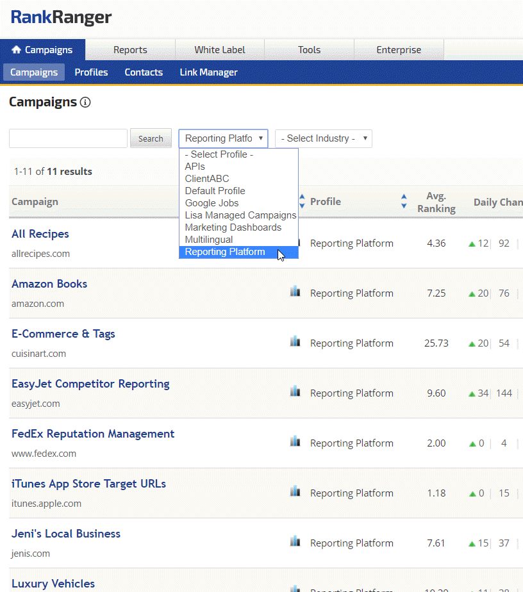Open the All Recipes campaign link
Viewport: 523px width, 592px height.
click(40, 234)
